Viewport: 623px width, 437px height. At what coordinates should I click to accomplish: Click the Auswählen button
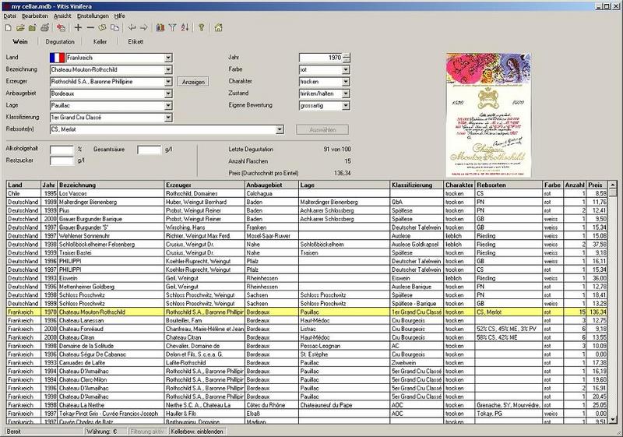pos(322,129)
